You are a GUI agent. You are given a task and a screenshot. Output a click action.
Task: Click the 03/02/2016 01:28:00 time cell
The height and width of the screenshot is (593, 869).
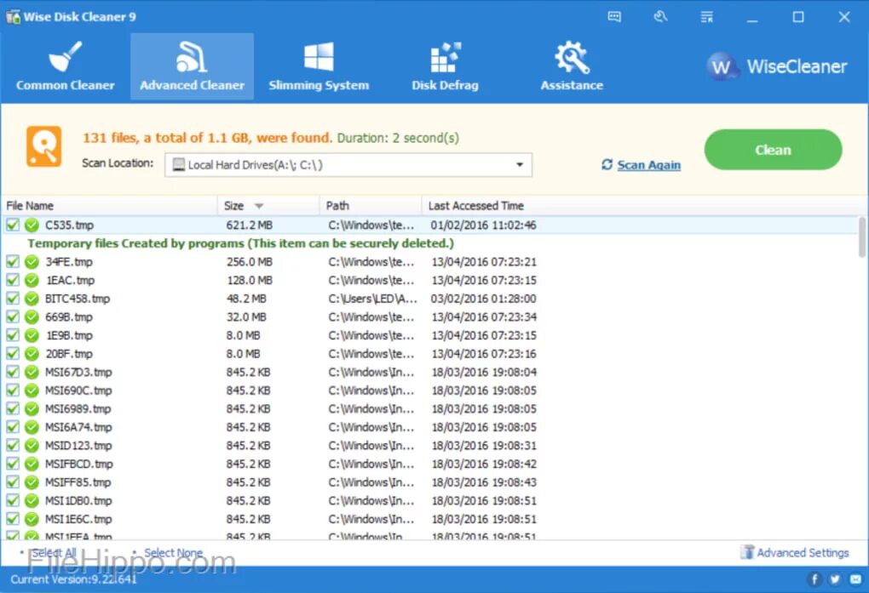(483, 299)
